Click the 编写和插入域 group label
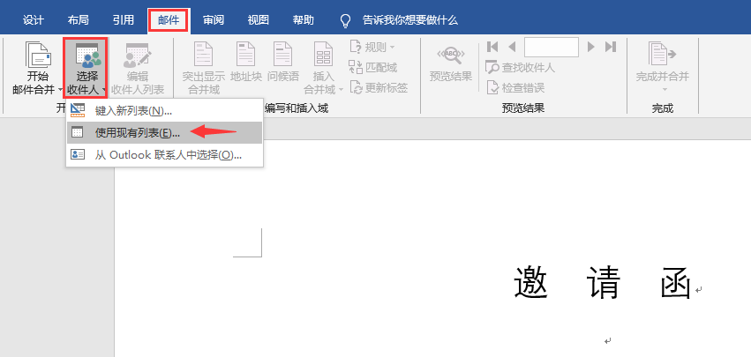The width and height of the screenshot is (751, 357). click(297, 108)
